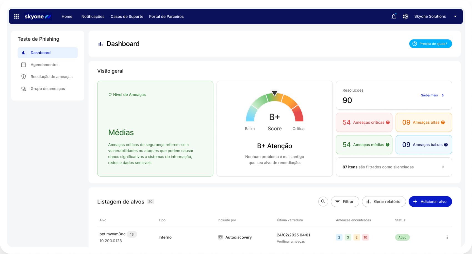Click the notifications bell icon
This screenshot has width=472, height=254.
click(393, 16)
